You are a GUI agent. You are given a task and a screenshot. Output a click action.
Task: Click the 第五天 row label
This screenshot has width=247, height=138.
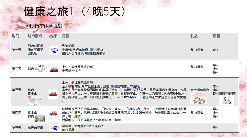tap(16, 128)
